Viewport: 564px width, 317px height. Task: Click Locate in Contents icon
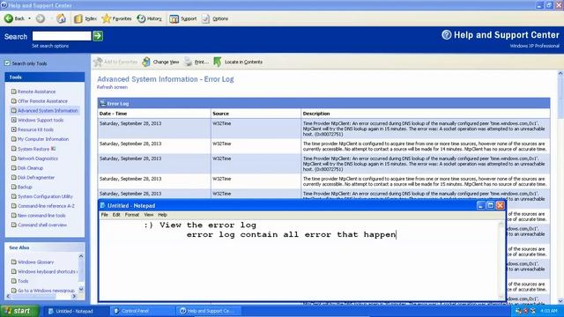218,62
